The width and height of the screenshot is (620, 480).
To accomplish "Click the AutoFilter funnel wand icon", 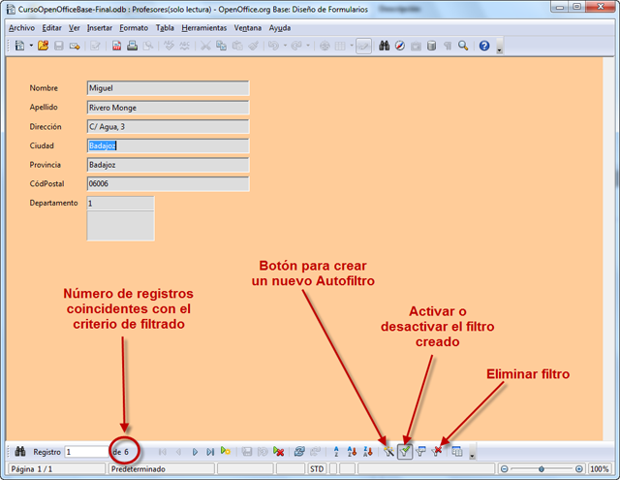I will [388, 451].
